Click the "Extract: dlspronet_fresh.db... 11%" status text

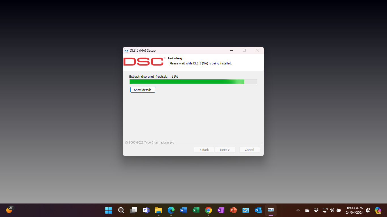point(154,77)
